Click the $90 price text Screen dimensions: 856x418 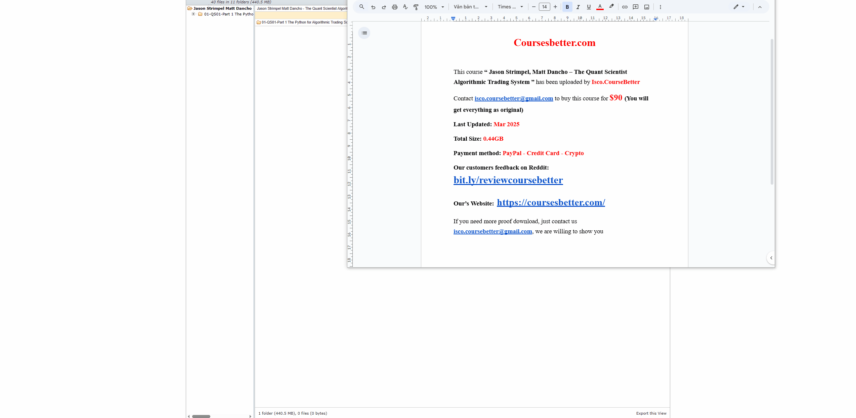point(616,98)
